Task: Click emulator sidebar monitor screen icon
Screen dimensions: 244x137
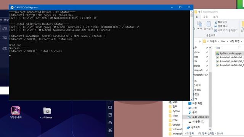Action: click(x=110, y=107)
